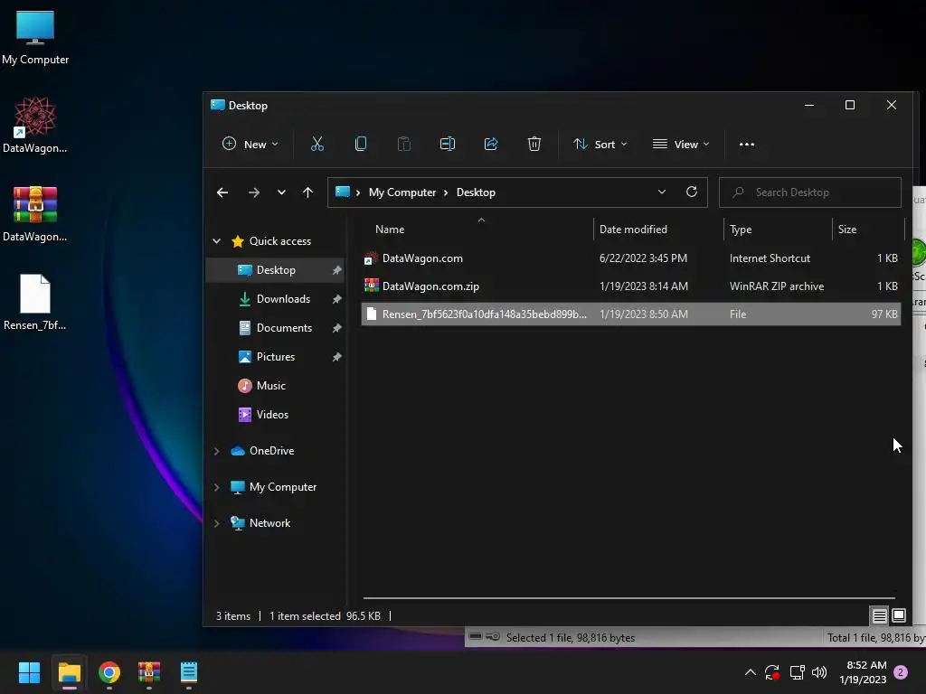Switch to details view layout icon
This screenshot has width=926, height=694.
coord(879,616)
